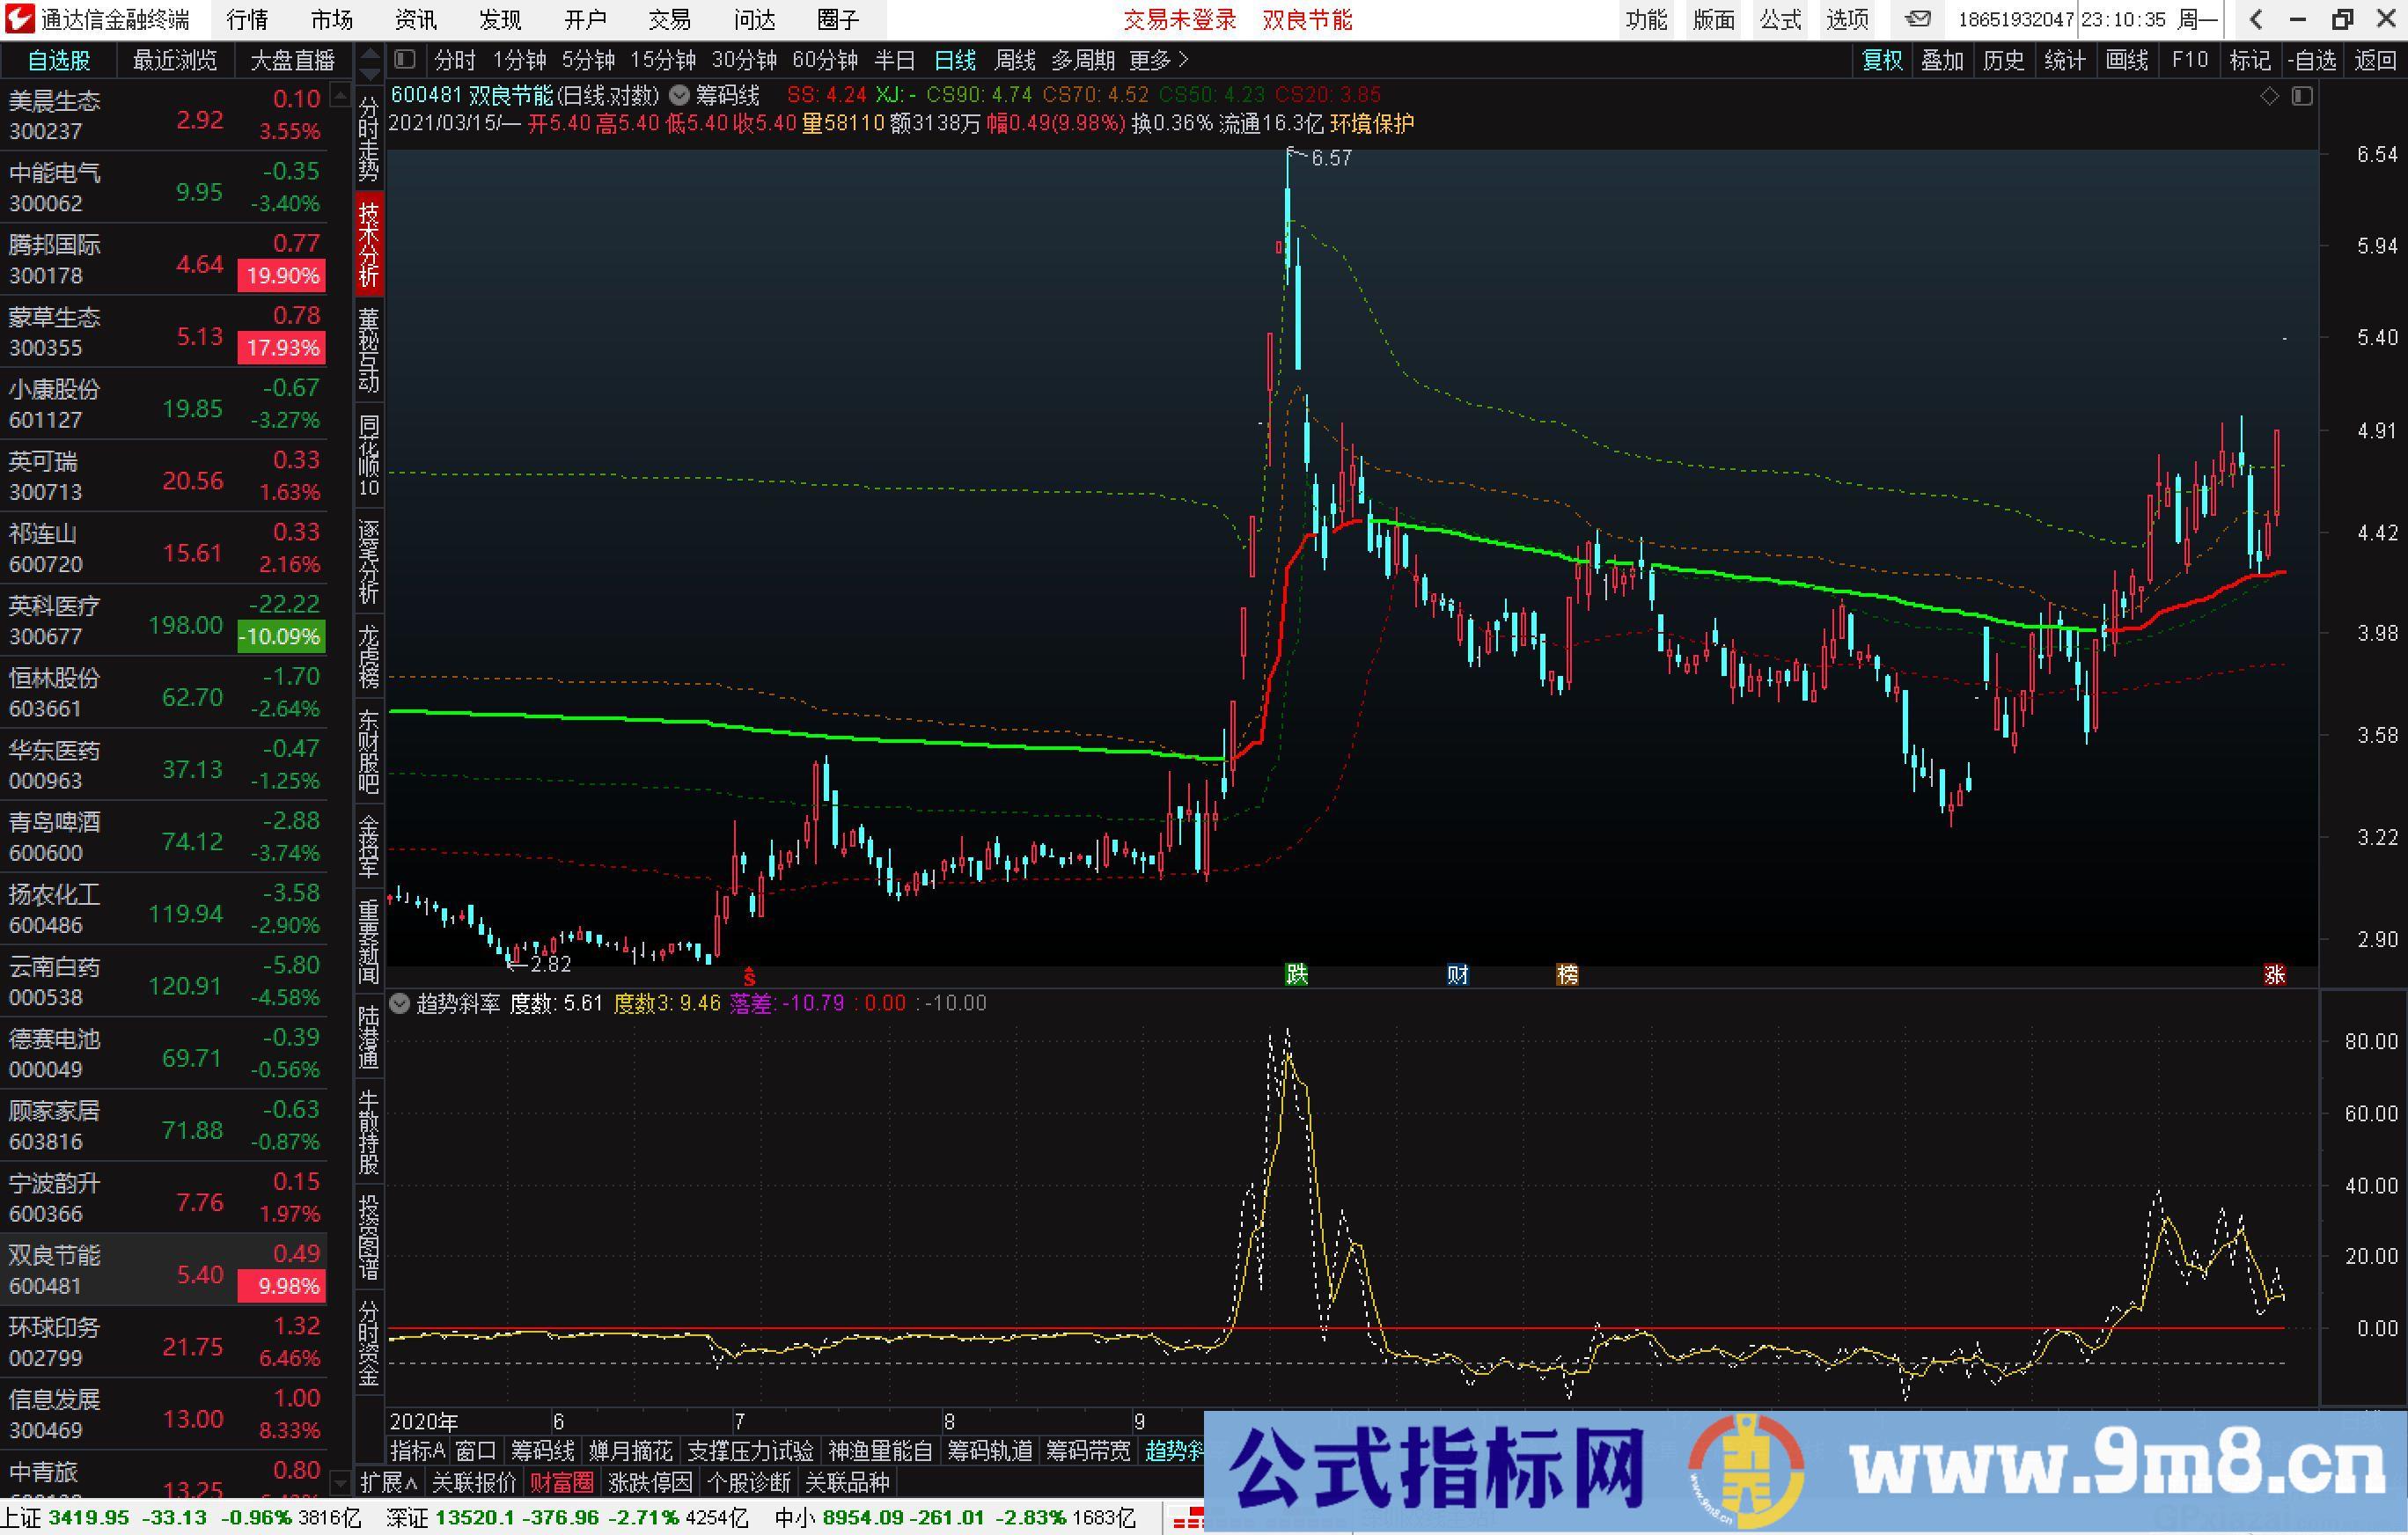Select the 30分钟 period
The width and height of the screenshot is (2408, 1535).
(x=744, y=60)
